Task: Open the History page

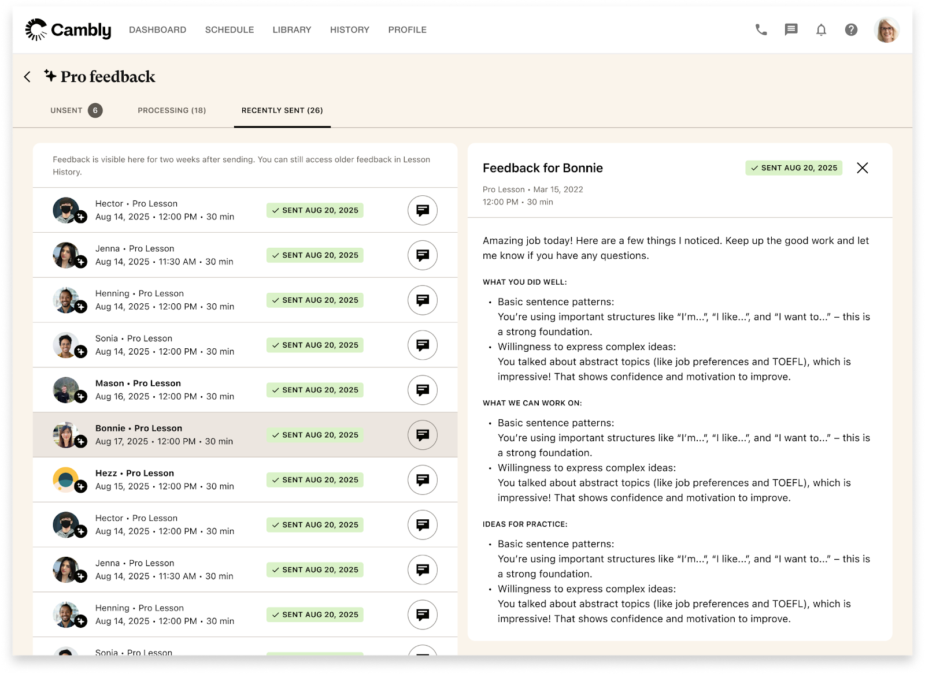Action: click(350, 30)
